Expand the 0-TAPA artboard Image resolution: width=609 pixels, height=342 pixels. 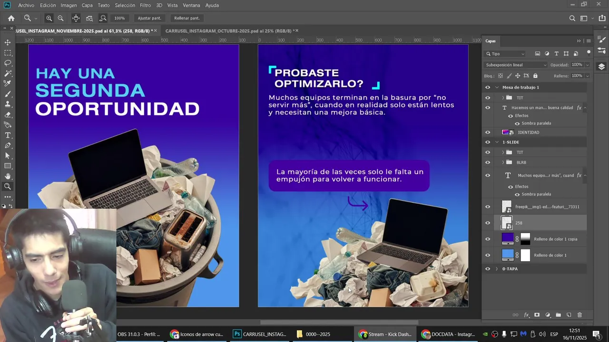click(497, 269)
